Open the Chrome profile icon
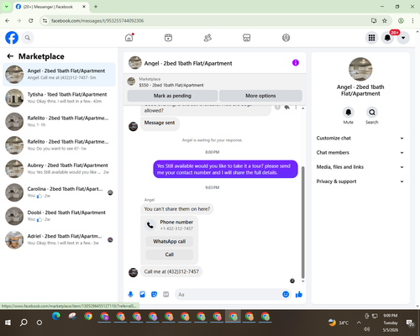 [x=401, y=20]
